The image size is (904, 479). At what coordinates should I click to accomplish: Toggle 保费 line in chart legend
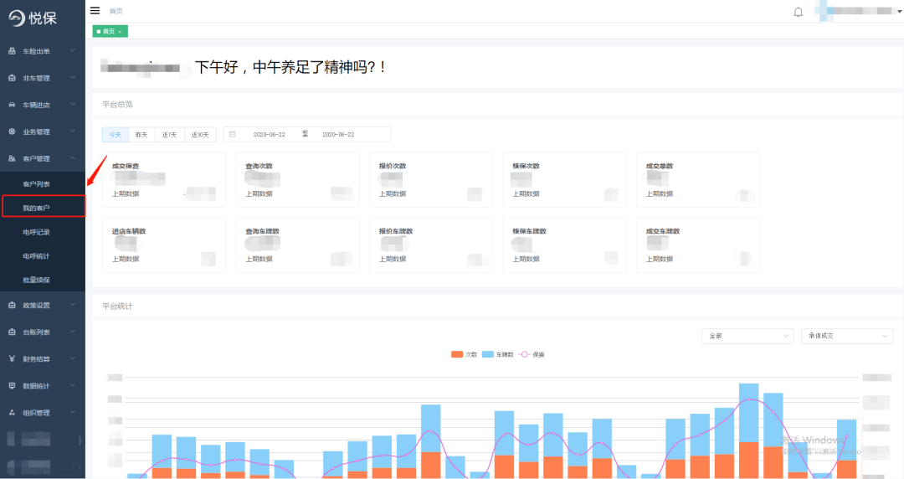[x=532, y=354]
